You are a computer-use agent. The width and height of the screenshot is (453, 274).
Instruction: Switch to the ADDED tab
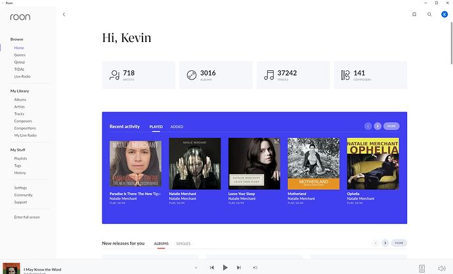177,127
